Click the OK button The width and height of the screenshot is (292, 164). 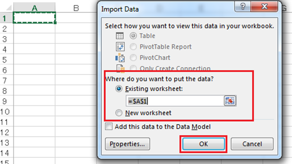[204, 144]
